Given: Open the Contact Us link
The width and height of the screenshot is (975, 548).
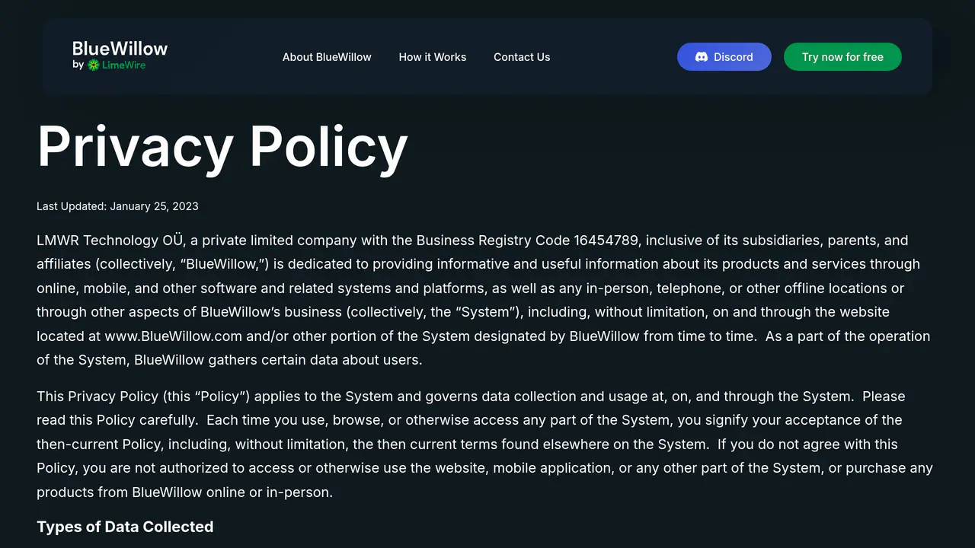Looking at the screenshot, I should tap(522, 57).
